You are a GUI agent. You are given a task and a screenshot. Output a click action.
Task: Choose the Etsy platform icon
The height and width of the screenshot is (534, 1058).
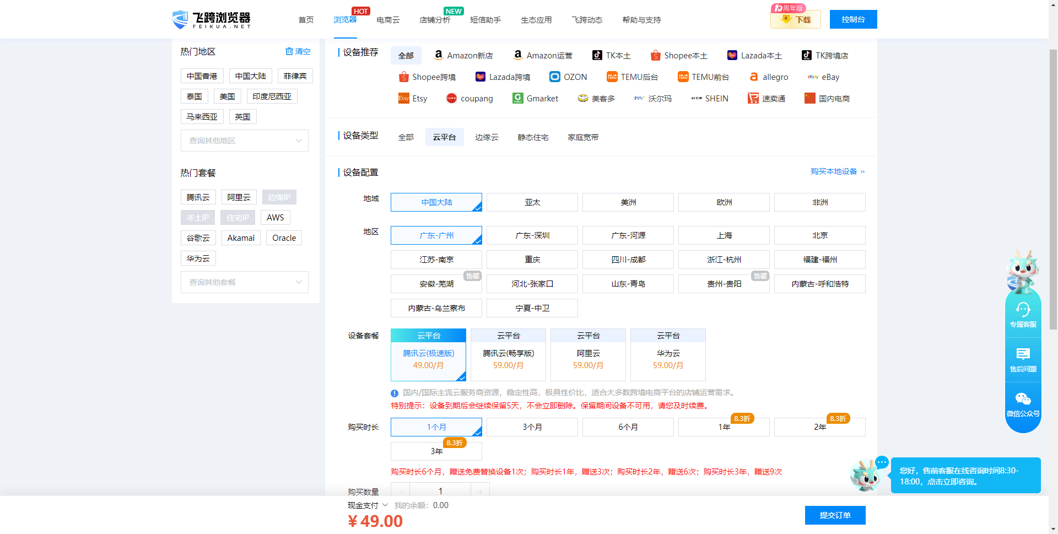tap(403, 99)
